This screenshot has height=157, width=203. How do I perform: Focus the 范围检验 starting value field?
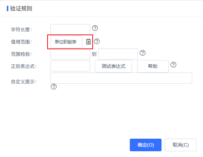click(x=70, y=54)
